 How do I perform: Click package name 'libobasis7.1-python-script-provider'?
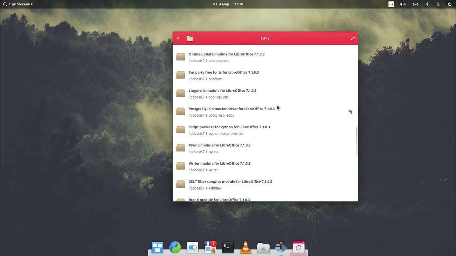[216, 134]
